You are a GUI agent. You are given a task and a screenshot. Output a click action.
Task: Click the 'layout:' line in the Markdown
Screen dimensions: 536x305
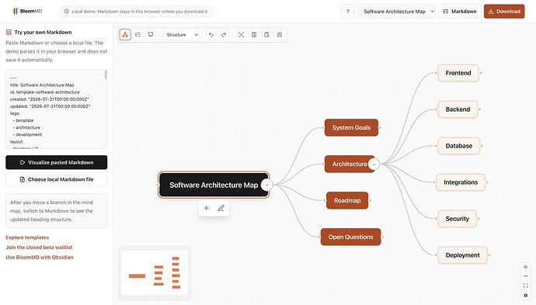pyautogui.click(x=17, y=142)
